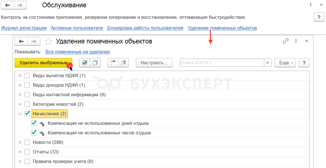The image size is (326, 168).
Task: Click the Удалить выбранные button
Action: pyautogui.click(x=43, y=63)
